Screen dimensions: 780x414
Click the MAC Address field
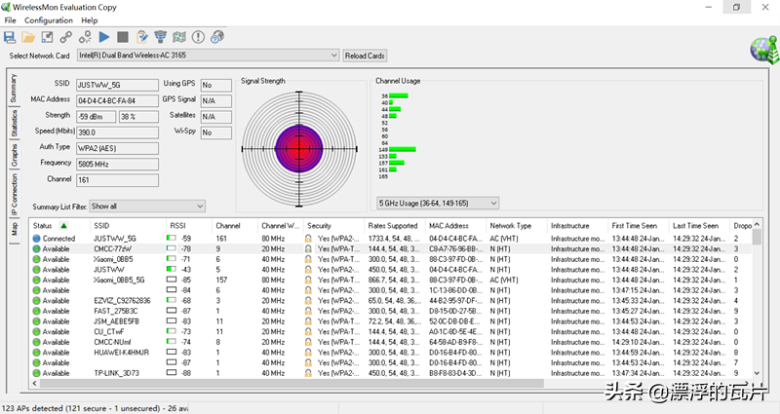click(x=117, y=101)
